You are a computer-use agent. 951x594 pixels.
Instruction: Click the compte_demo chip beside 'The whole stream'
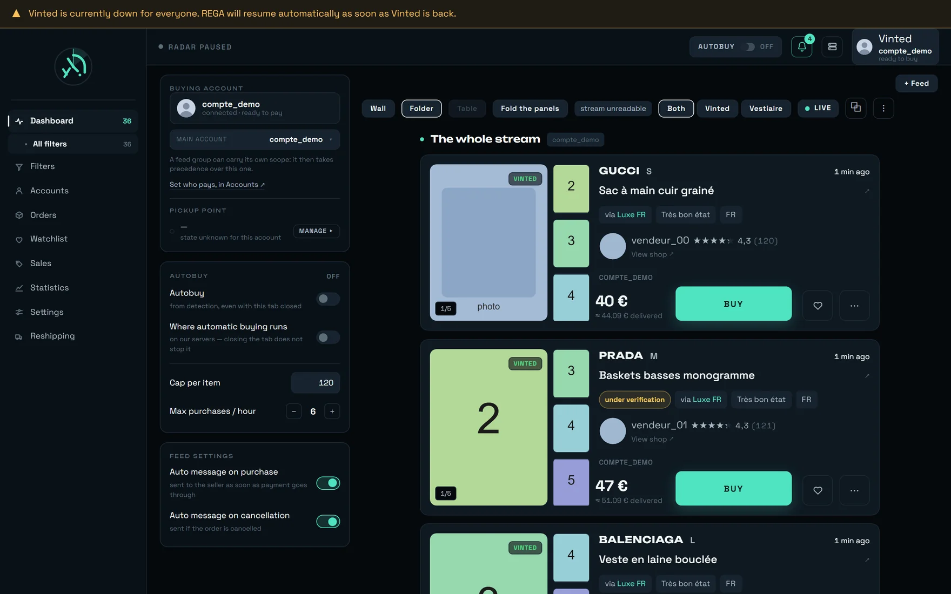pyautogui.click(x=575, y=140)
